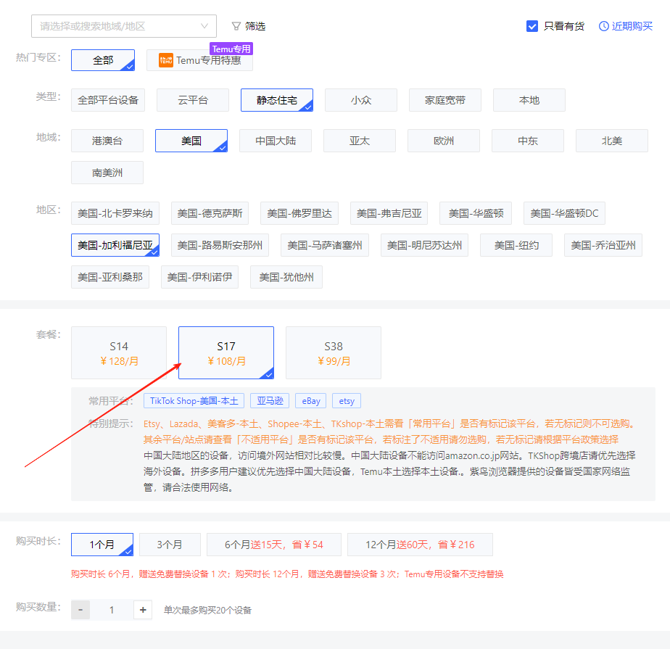670x649 pixels.
Task: Choose 美国 region
Action: tap(191, 141)
